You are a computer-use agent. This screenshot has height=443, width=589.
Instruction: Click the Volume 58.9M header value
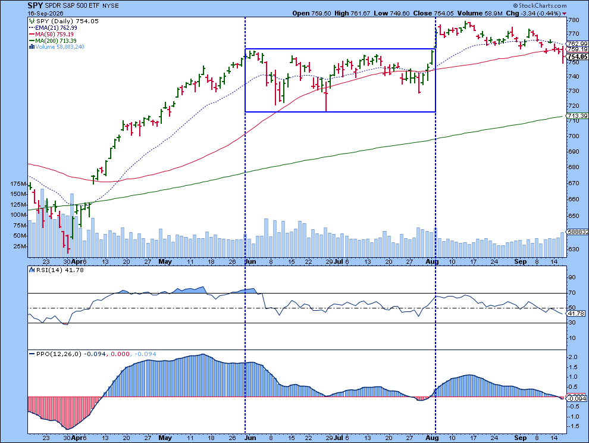[480, 13]
